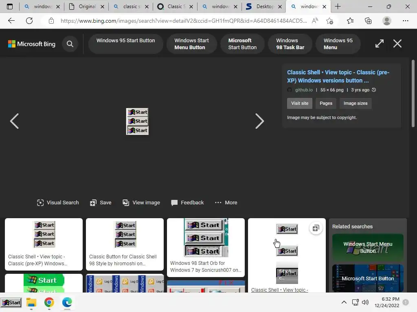Click the github.io source link
The height and width of the screenshot is (312, 417).
[x=304, y=90]
